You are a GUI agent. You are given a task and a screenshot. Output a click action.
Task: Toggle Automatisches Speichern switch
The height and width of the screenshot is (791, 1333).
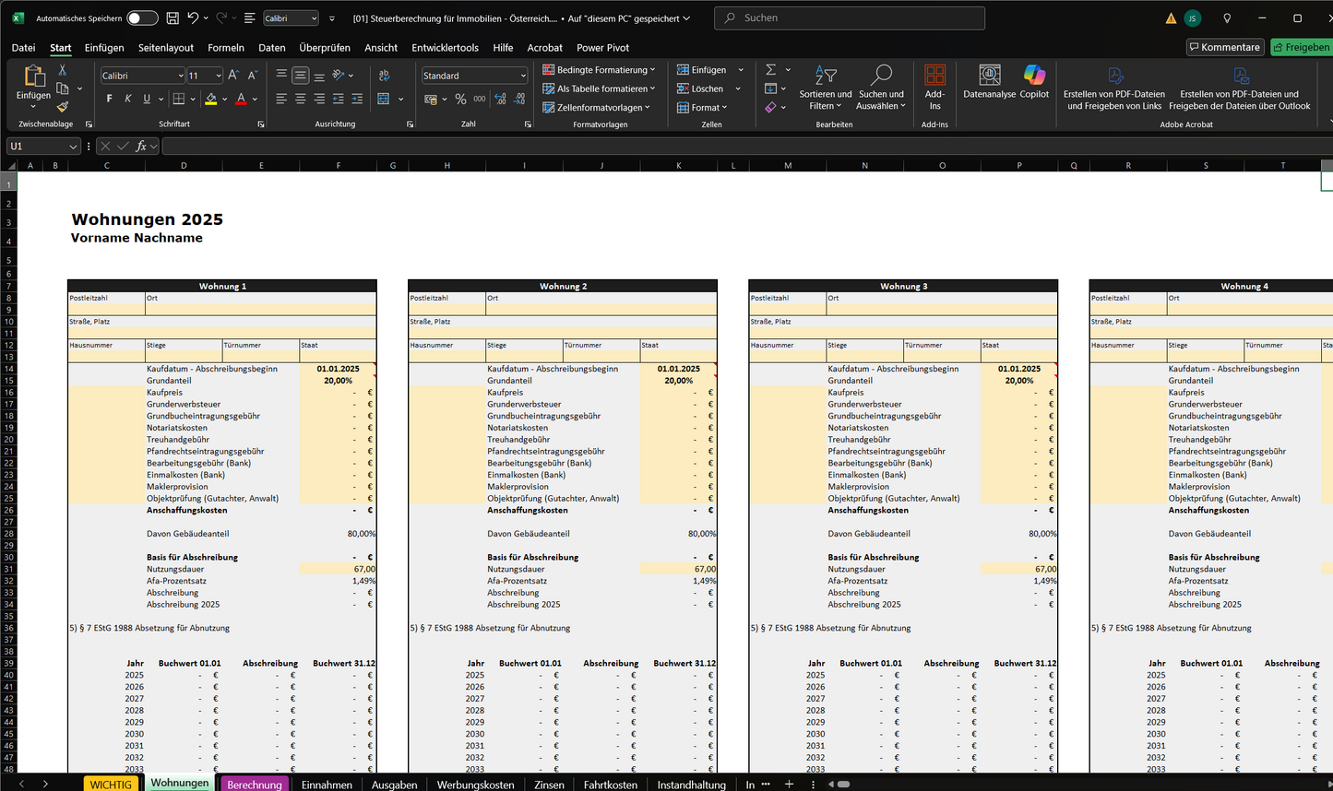(142, 18)
